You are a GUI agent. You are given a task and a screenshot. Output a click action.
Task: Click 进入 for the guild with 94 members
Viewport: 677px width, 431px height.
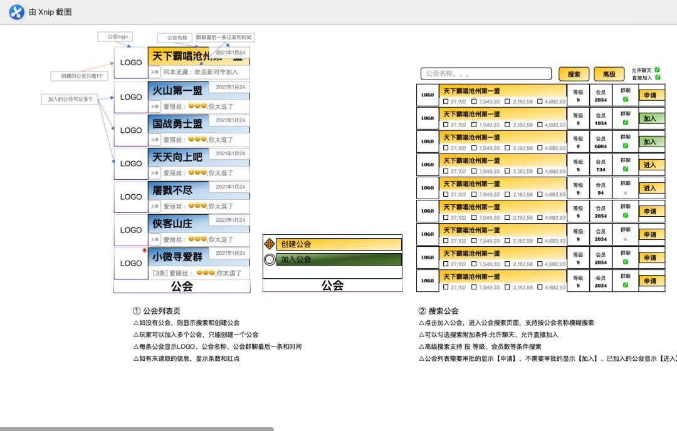[x=651, y=189]
